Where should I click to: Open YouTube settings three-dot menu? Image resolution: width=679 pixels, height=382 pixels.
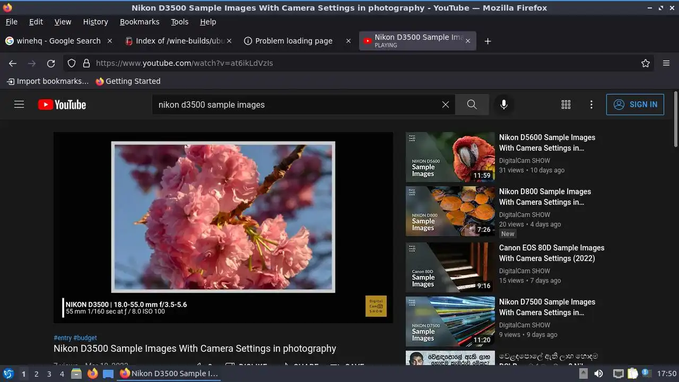(x=591, y=105)
